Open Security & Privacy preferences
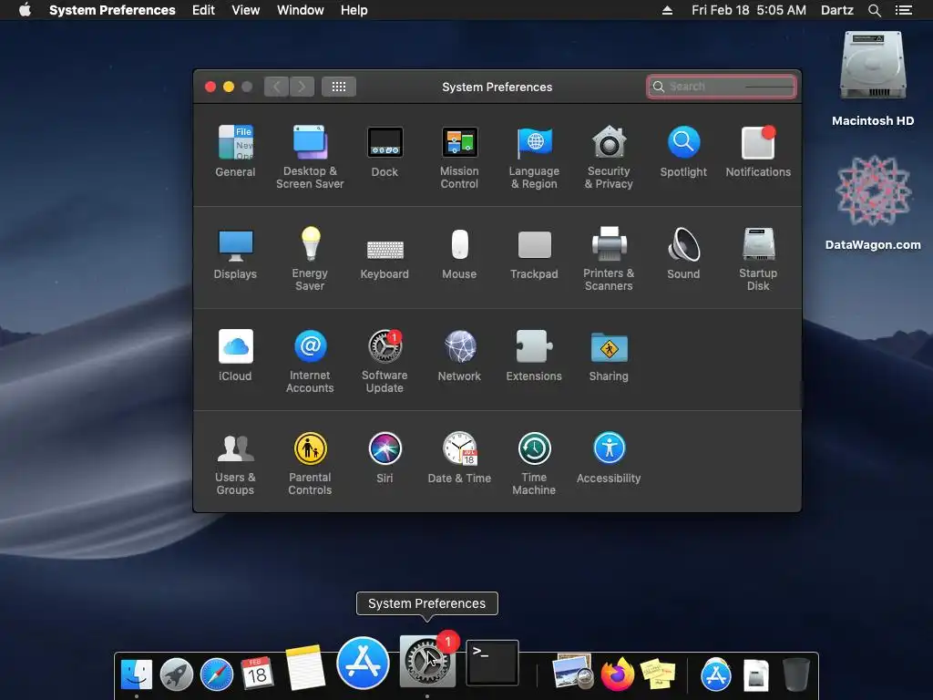This screenshot has height=700, width=933. 608,157
